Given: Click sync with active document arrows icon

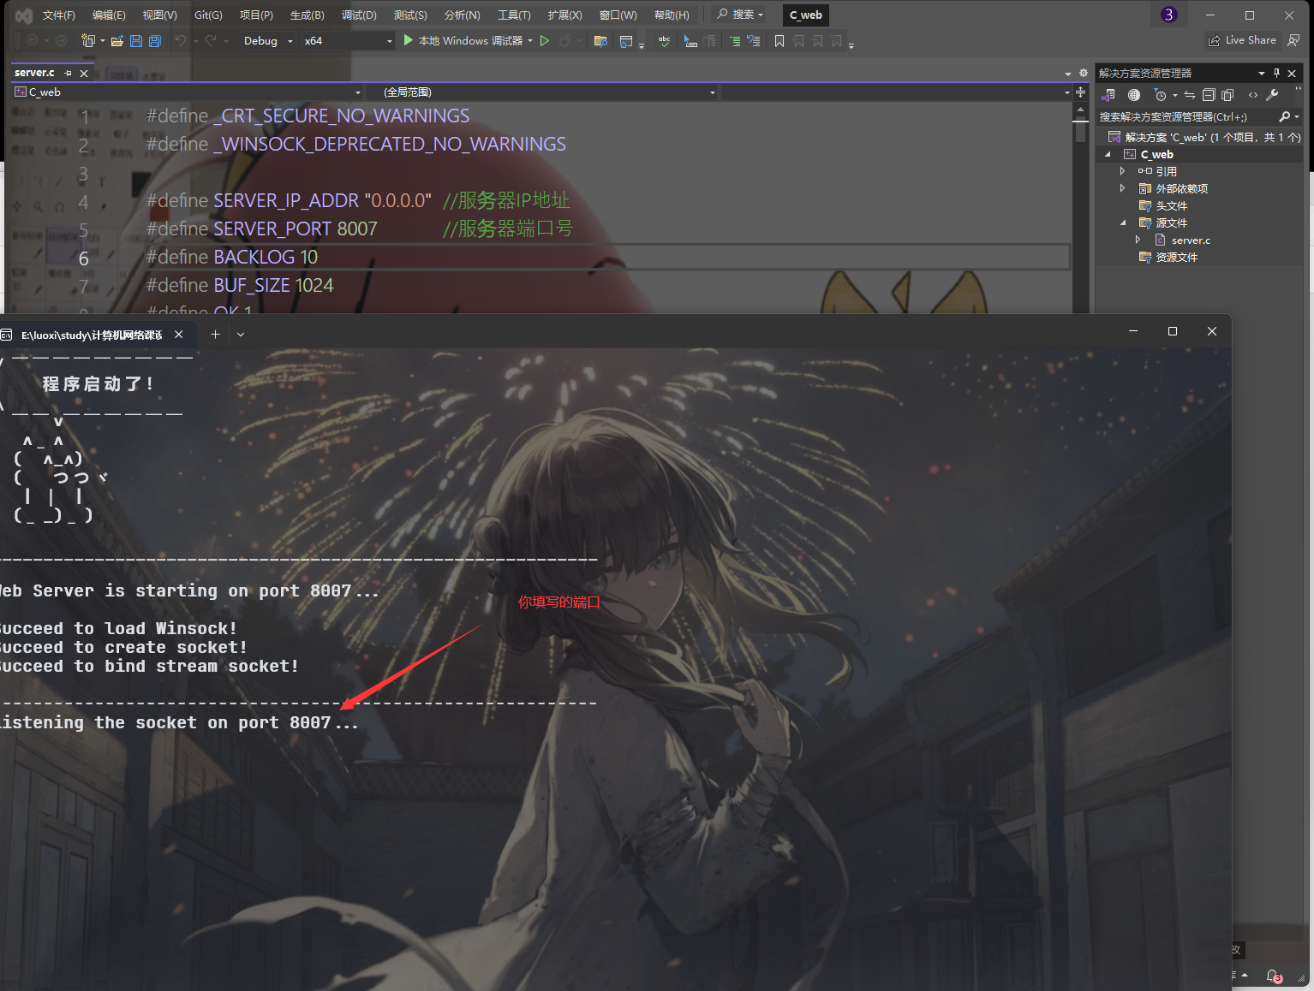Looking at the screenshot, I should coord(1190,95).
